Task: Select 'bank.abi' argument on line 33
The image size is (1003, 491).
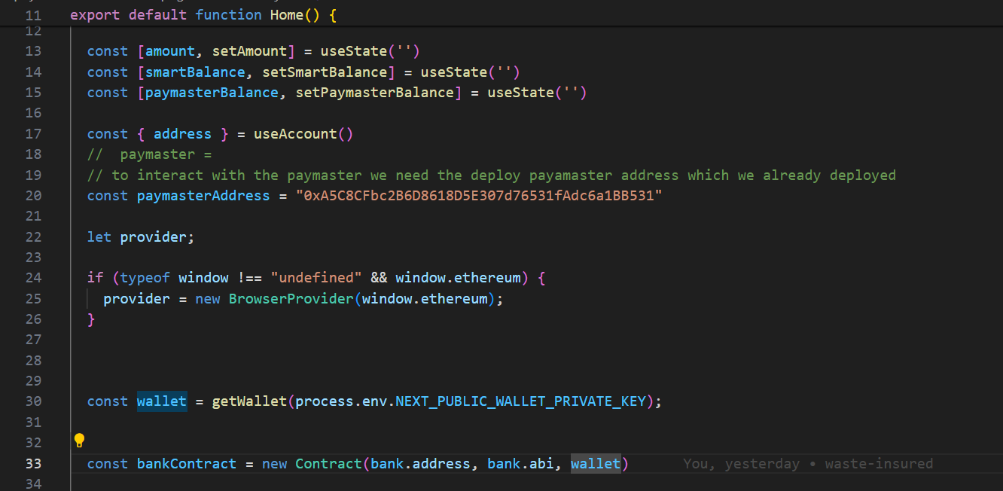Action: tap(522, 463)
